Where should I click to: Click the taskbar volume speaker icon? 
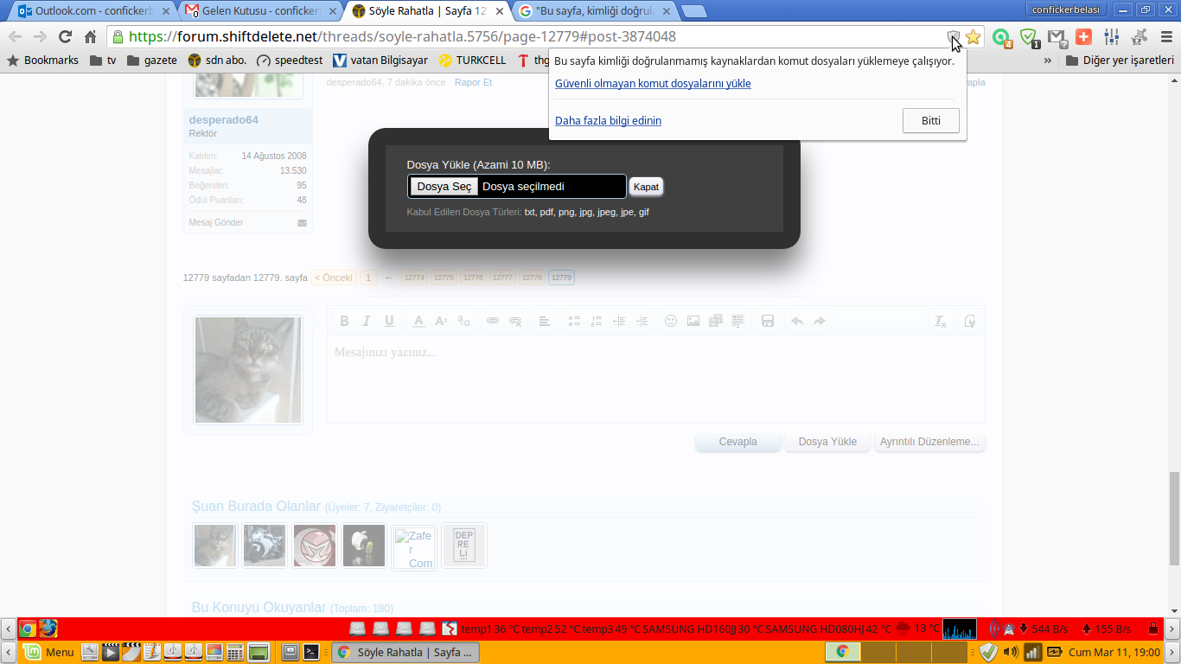(x=1011, y=652)
